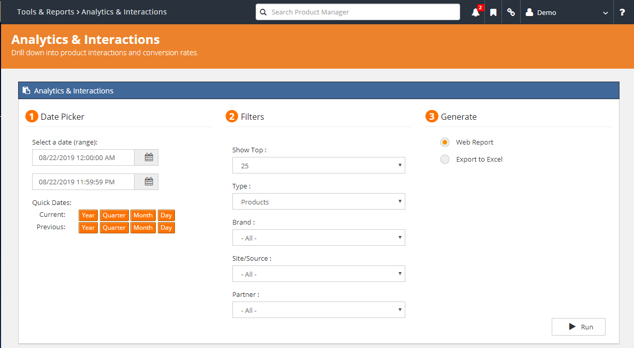Click the link/share icon in the header
The image size is (634, 348).
(x=511, y=12)
